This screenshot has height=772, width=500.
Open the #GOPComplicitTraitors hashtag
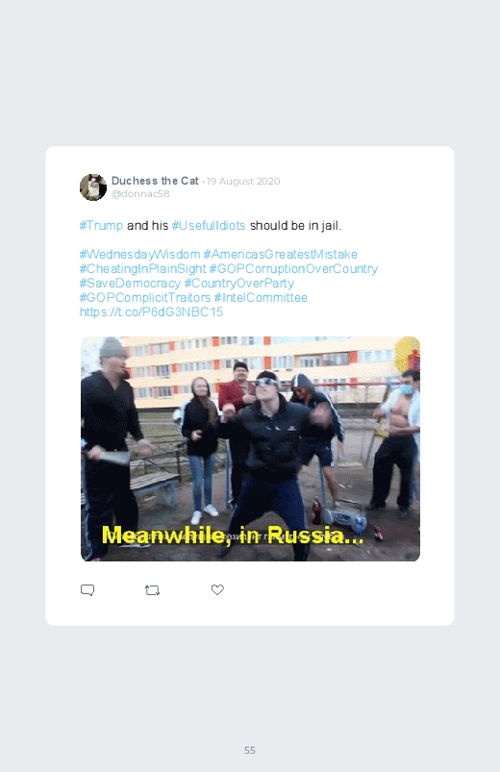(145, 297)
